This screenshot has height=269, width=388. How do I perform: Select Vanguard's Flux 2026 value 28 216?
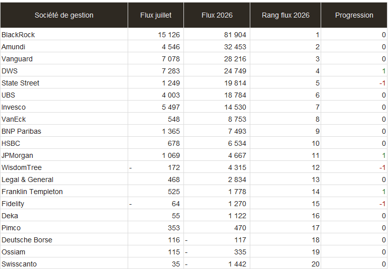pyautogui.click(x=235, y=59)
